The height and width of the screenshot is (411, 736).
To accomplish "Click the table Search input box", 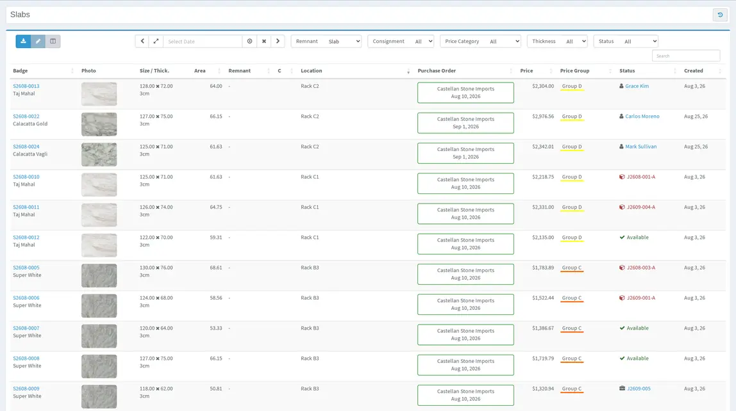I will [x=686, y=56].
